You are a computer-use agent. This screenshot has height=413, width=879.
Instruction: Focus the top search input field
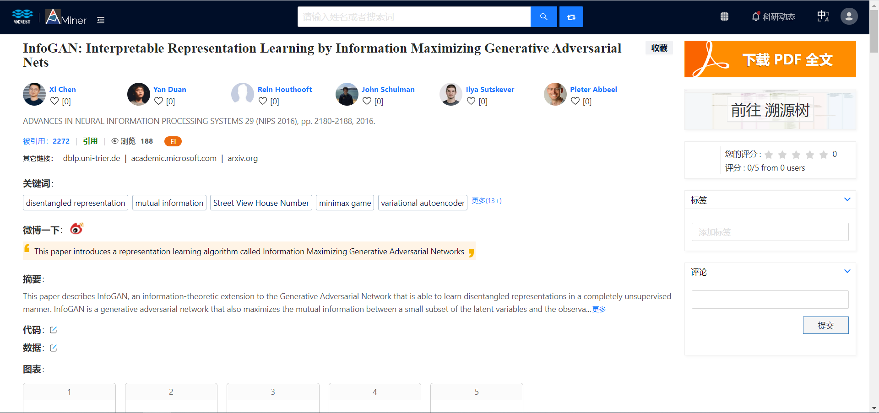click(x=414, y=17)
